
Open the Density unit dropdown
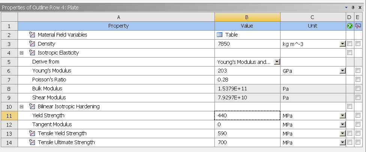[342, 44]
